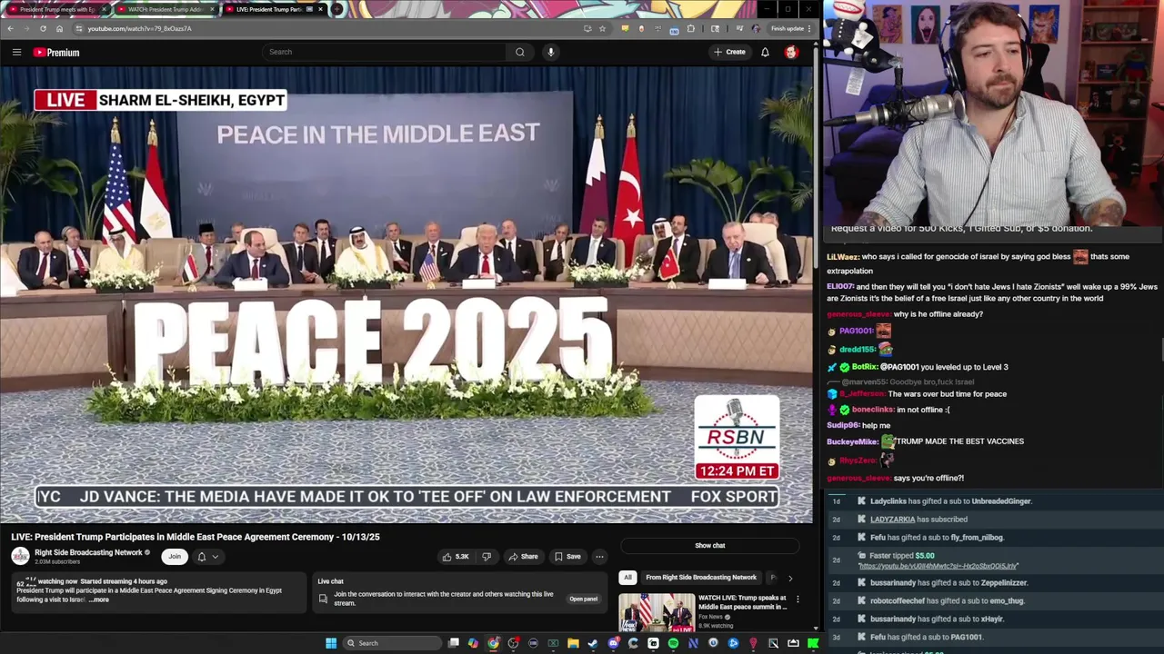The image size is (1164, 654).
Task: Open browser extensions puzzle icon
Action: point(691,28)
